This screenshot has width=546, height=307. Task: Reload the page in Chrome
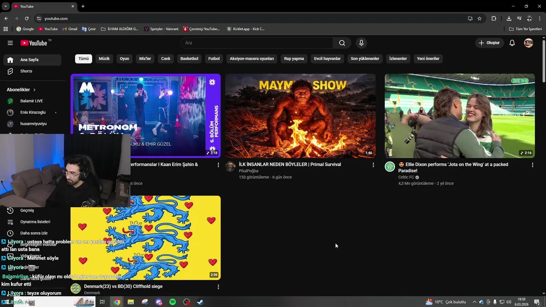click(26, 18)
